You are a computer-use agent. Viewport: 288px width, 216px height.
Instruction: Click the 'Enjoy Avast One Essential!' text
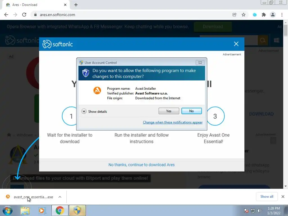(213, 138)
